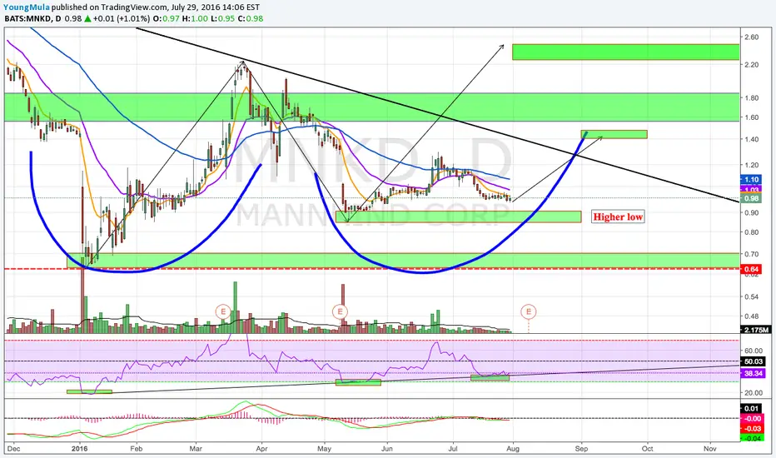Click the 2.60 price axis label
The image size is (776, 458).
(751, 37)
